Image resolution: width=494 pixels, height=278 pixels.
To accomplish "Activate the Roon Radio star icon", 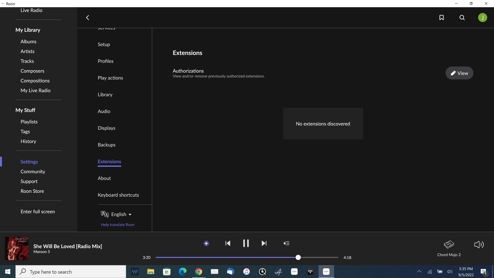I will pyautogui.click(x=206, y=243).
